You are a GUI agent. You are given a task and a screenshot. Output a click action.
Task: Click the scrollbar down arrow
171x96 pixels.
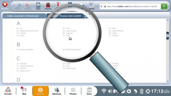click(168, 81)
